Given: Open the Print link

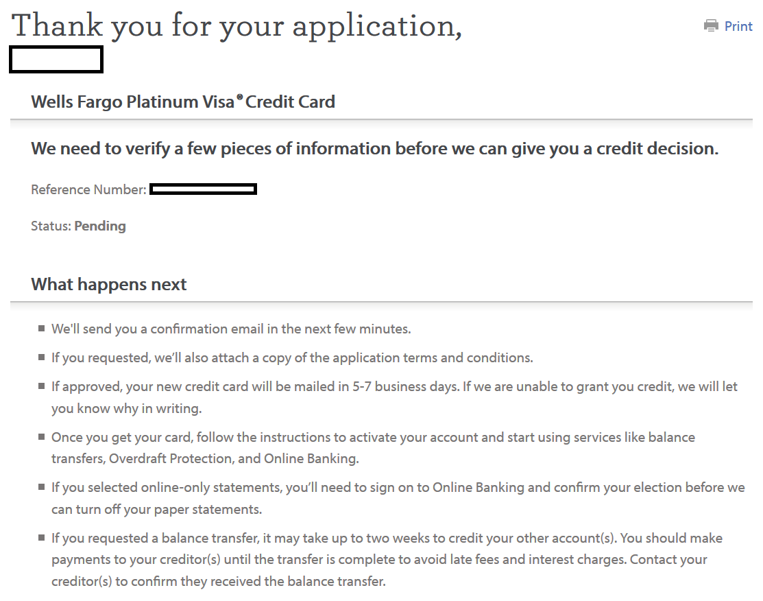Looking at the screenshot, I should [738, 26].
